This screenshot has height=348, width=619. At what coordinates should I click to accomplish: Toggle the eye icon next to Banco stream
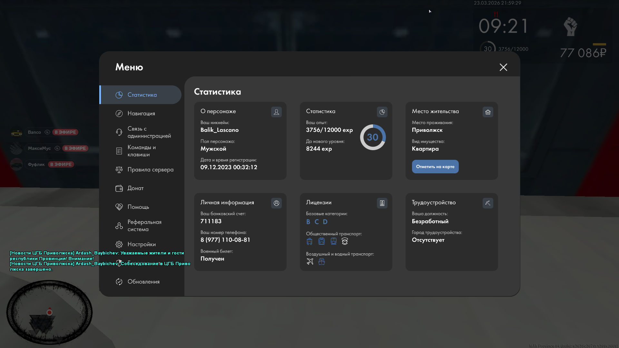pos(47,132)
